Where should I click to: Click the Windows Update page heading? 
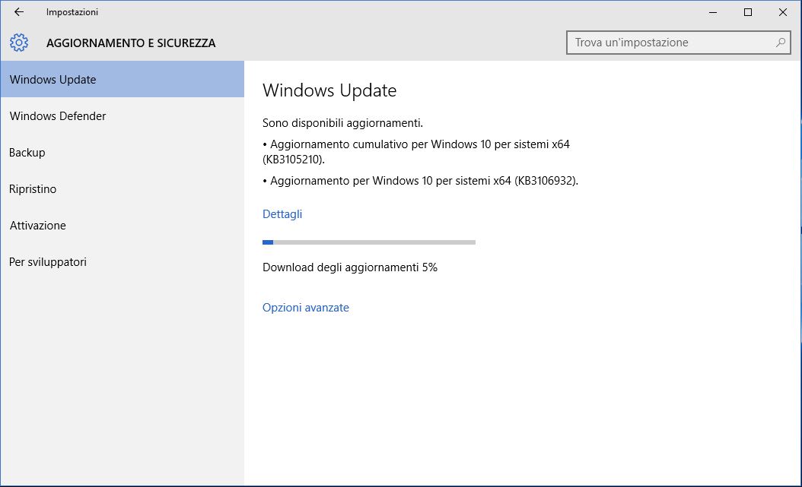329,90
